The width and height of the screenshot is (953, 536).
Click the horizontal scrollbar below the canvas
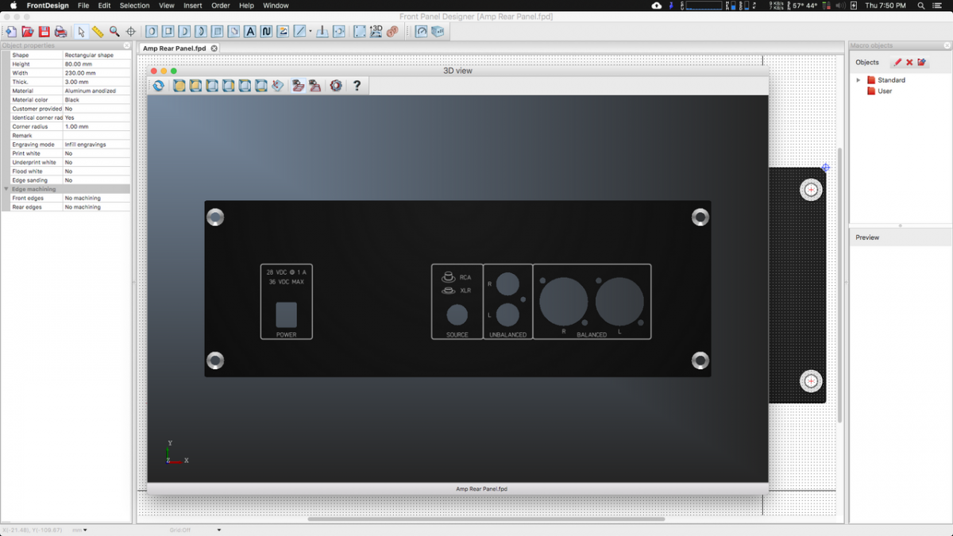(x=486, y=519)
